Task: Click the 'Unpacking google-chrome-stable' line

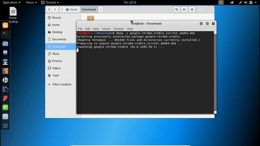Action: (x=120, y=47)
